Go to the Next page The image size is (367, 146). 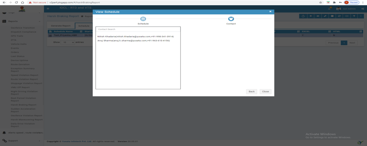point(352,43)
